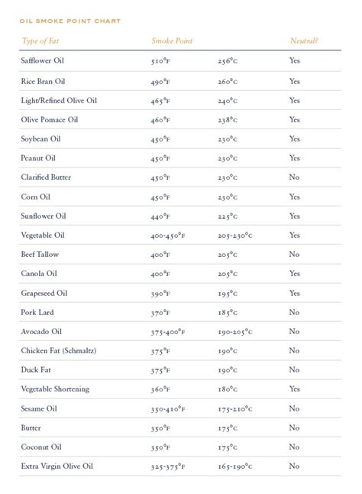Select Light/Refined Olive Oil text
Viewport: 362px width, 494px height.
(x=59, y=100)
